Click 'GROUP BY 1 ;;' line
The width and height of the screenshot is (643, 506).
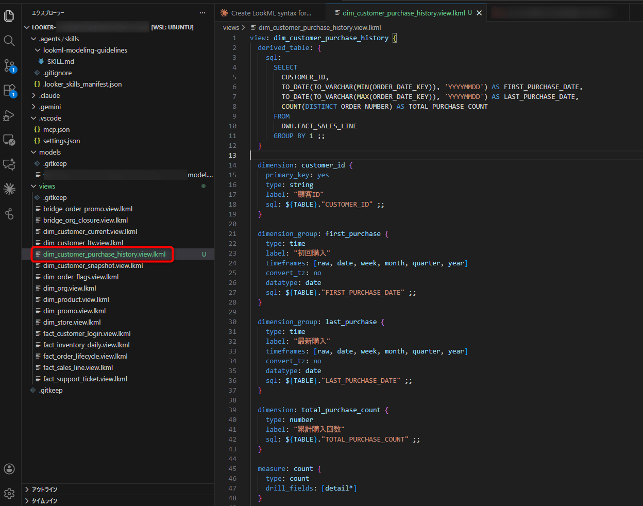tap(299, 136)
